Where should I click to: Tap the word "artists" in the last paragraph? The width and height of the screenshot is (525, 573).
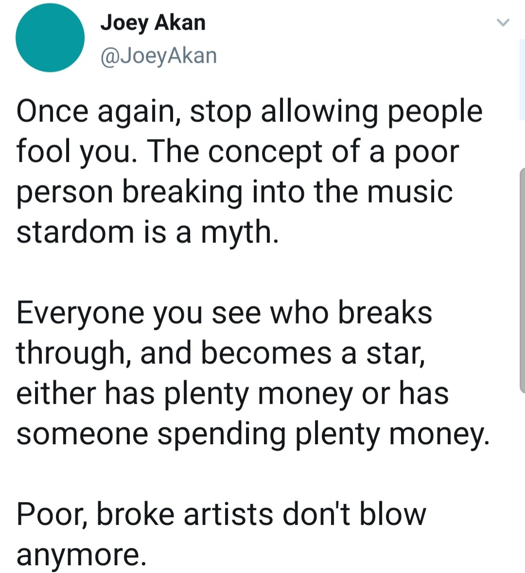[x=228, y=514]
